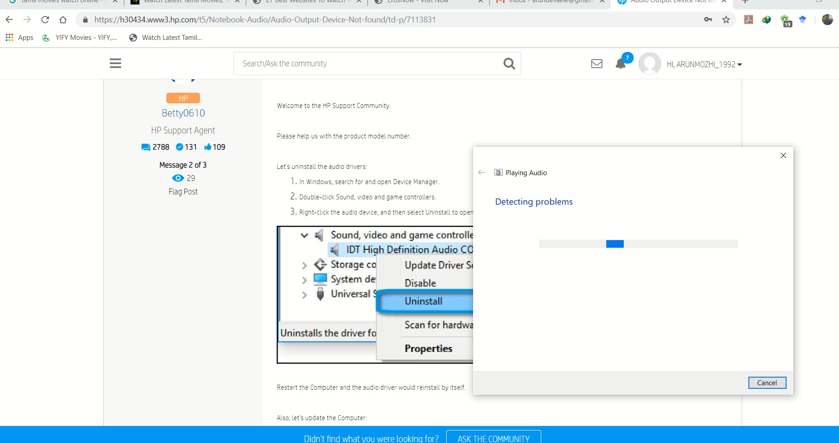Cancel the Playing Audio troubleshooter
This screenshot has width=839, height=443.
767,383
